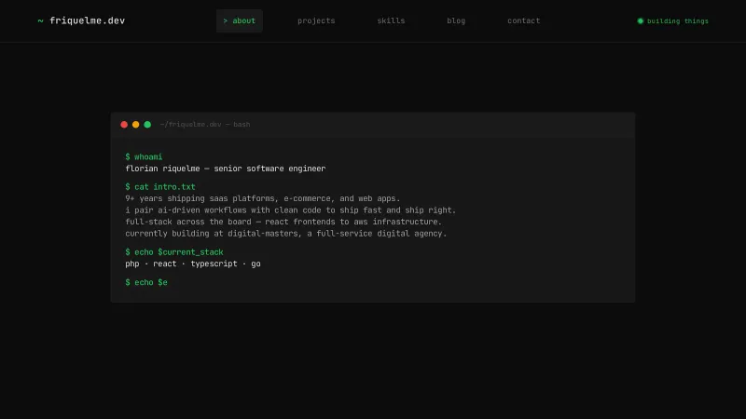
Task: Open the skills navigation item
Action: [x=391, y=20]
